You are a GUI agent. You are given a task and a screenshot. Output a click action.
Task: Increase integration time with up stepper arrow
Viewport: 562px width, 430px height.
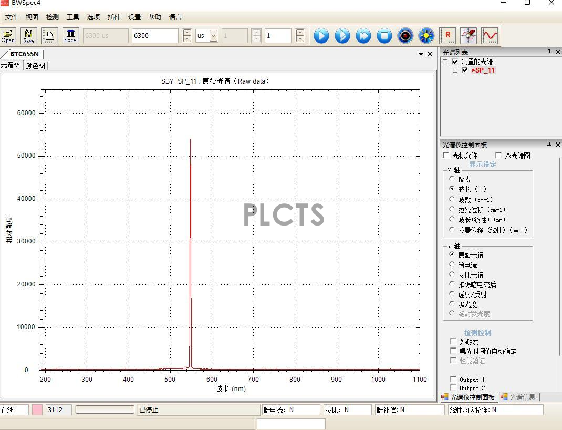coord(187,32)
